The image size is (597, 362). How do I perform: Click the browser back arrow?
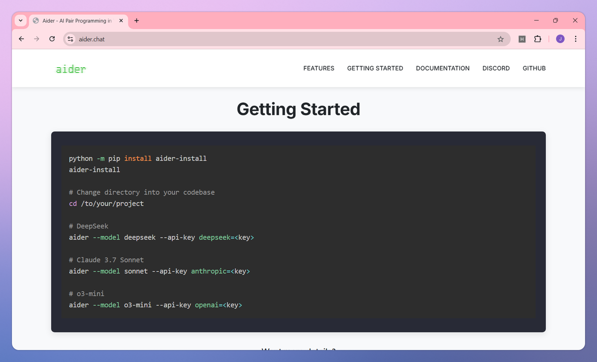point(21,39)
